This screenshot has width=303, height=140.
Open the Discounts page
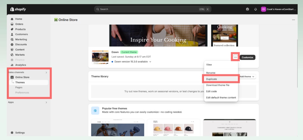21,44
